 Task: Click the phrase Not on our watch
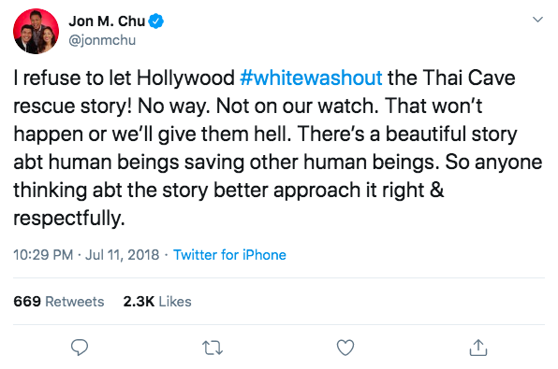point(297,106)
